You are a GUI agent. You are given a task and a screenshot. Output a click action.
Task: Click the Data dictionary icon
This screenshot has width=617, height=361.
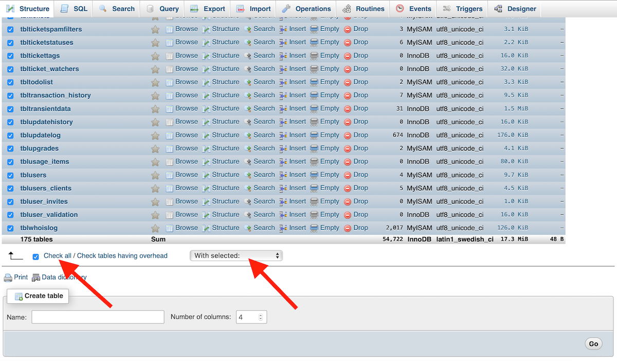pyautogui.click(x=36, y=278)
